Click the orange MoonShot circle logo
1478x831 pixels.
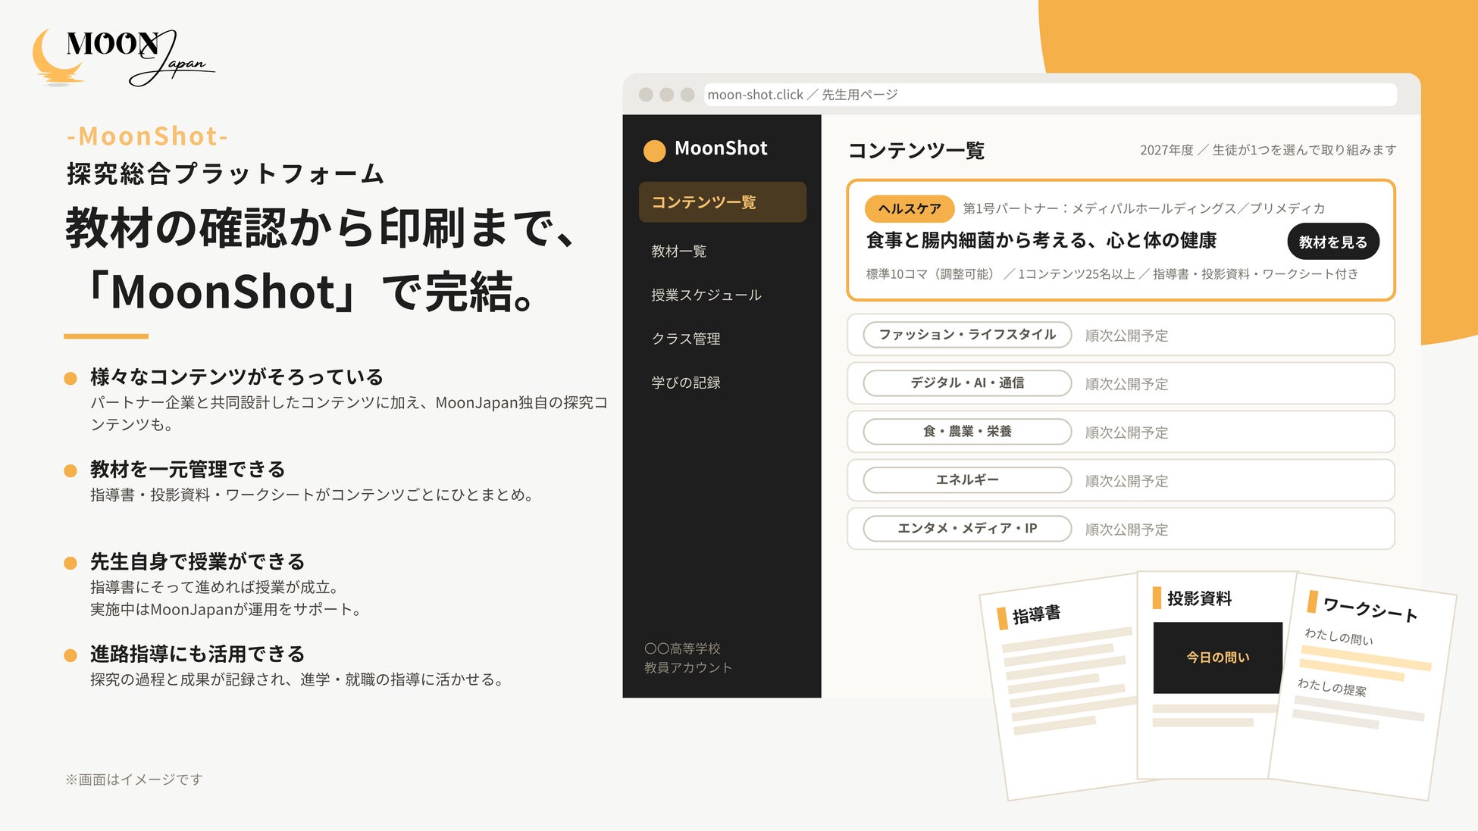click(654, 150)
